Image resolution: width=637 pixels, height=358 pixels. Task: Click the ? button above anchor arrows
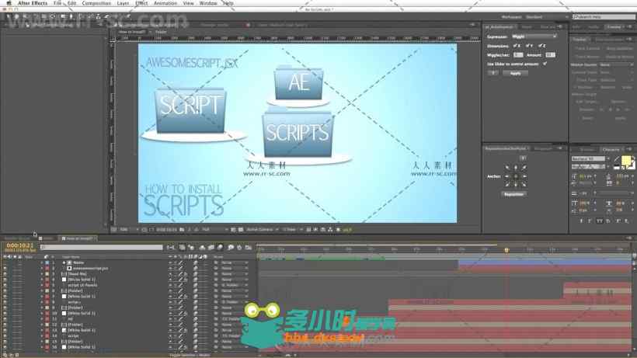click(x=523, y=158)
